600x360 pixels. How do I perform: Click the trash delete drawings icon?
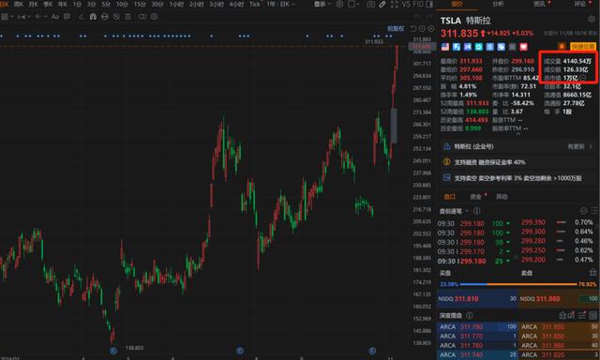click(127, 17)
